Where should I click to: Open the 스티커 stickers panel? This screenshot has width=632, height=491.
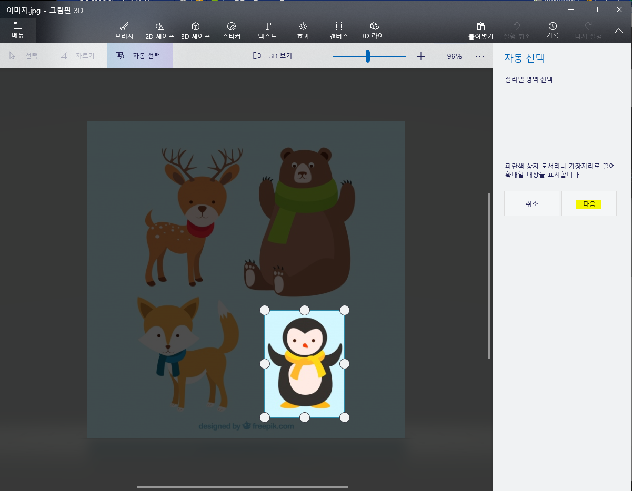232,30
